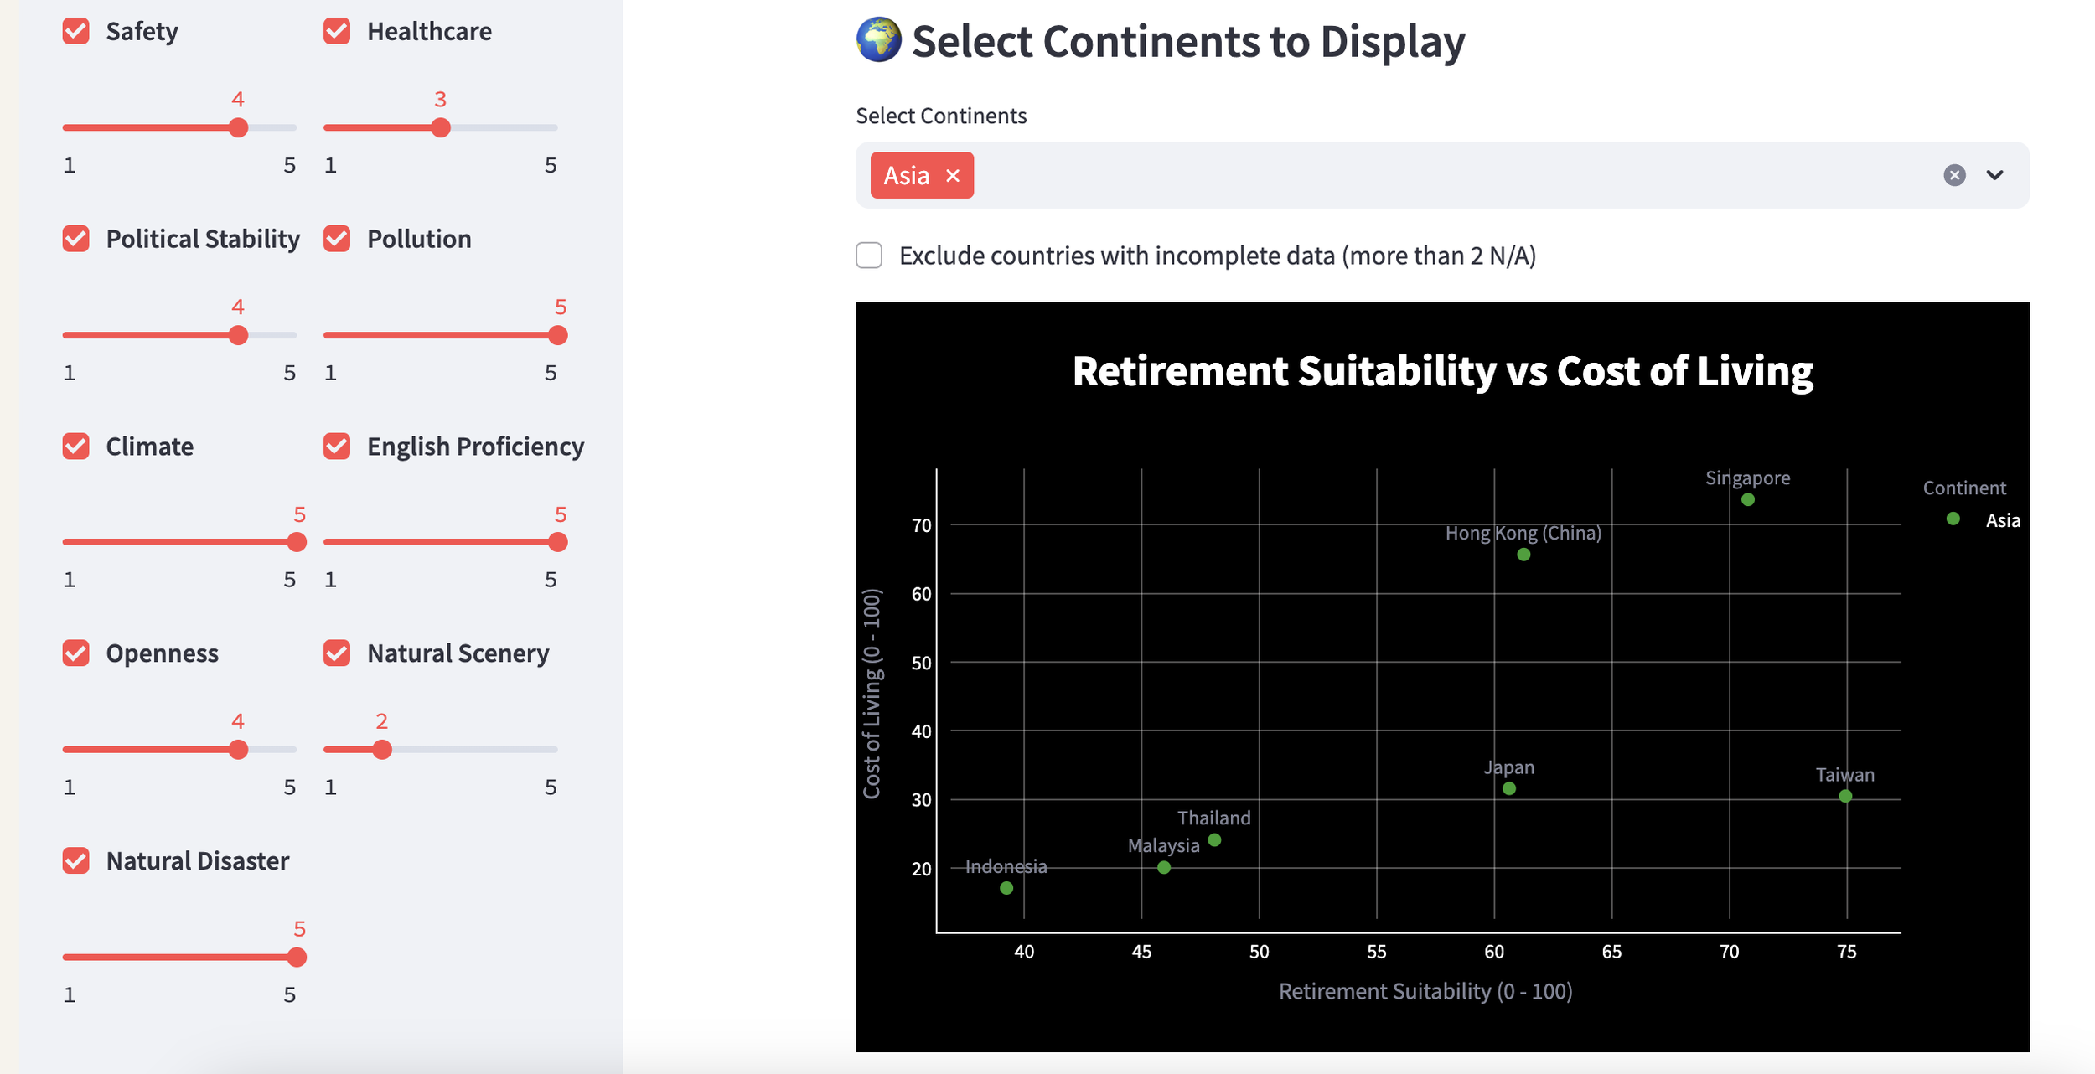The height and width of the screenshot is (1074, 2095).
Task: Uncheck the Safety criterion checkbox
Action: tap(76, 32)
